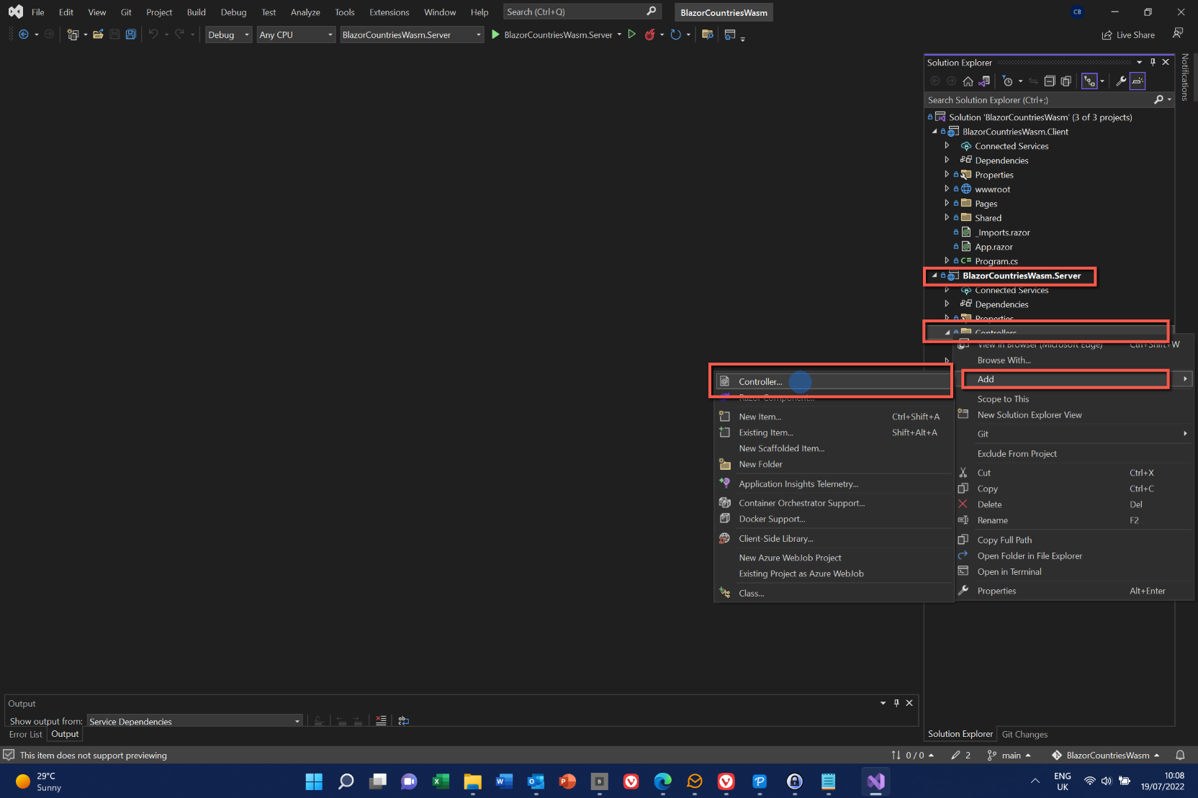Click the Hot Reload flame icon
1198x798 pixels.
coord(650,35)
